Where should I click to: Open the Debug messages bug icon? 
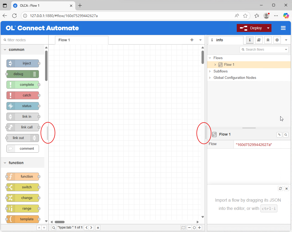268,40
